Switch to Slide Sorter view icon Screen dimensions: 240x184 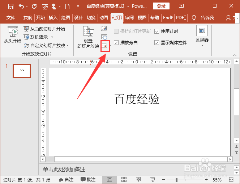(x=124, y=180)
